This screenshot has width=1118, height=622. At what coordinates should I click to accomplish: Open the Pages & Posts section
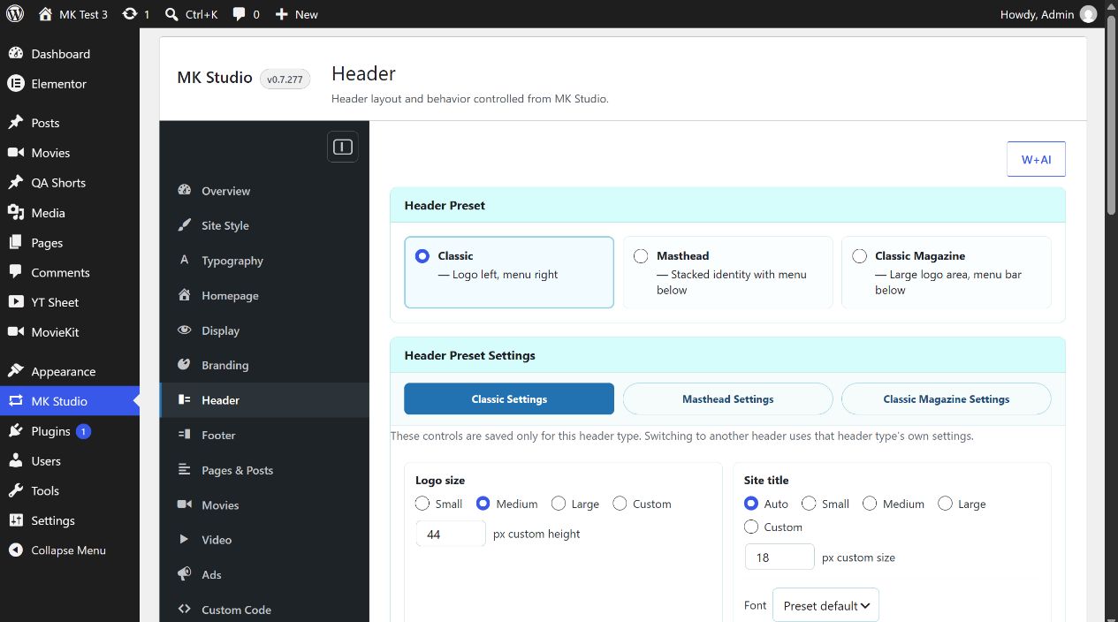264,470
